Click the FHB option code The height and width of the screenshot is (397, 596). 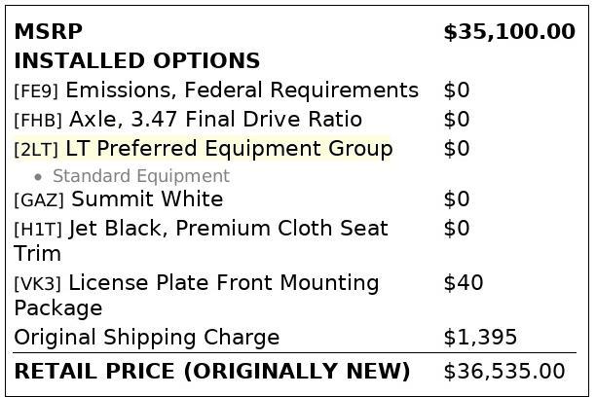[38, 121]
